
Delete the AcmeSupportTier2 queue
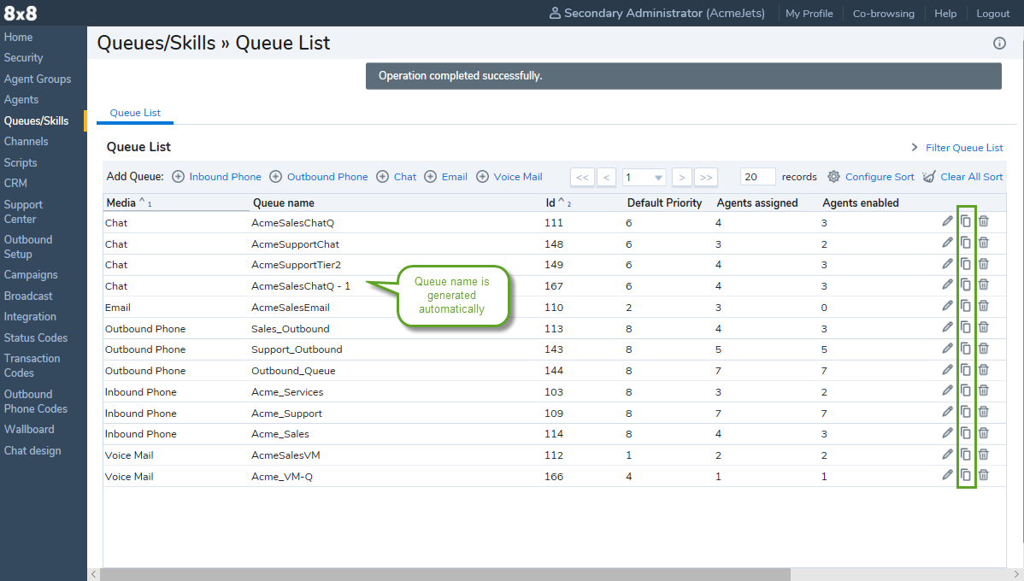(x=984, y=264)
